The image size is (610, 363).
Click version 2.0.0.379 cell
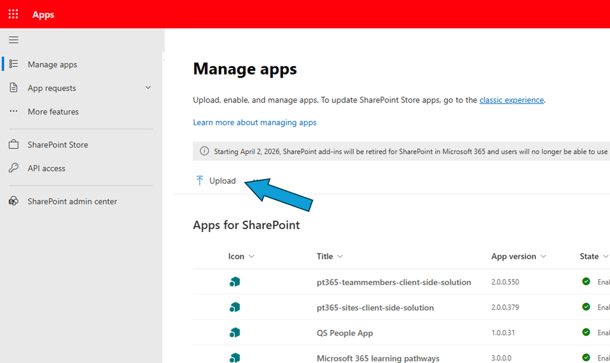(x=505, y=307)
